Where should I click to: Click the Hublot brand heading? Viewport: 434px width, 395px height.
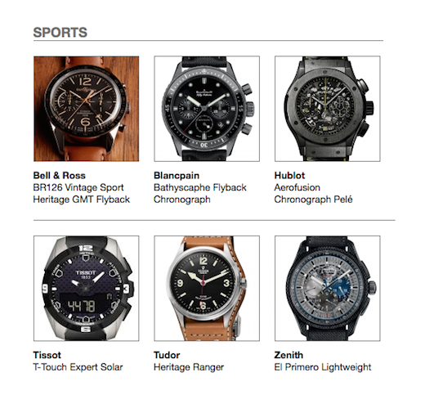coord(289,175)
